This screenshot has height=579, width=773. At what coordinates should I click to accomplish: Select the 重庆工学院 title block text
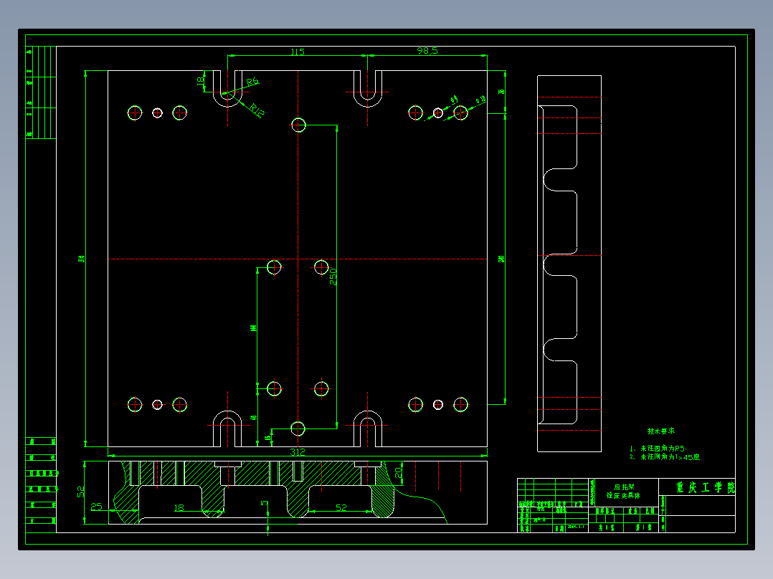(705, 488)
